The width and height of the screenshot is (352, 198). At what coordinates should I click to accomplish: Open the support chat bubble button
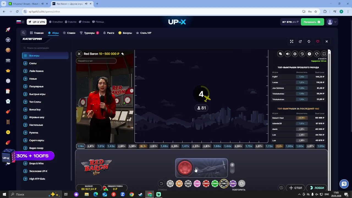click(344, 184)
